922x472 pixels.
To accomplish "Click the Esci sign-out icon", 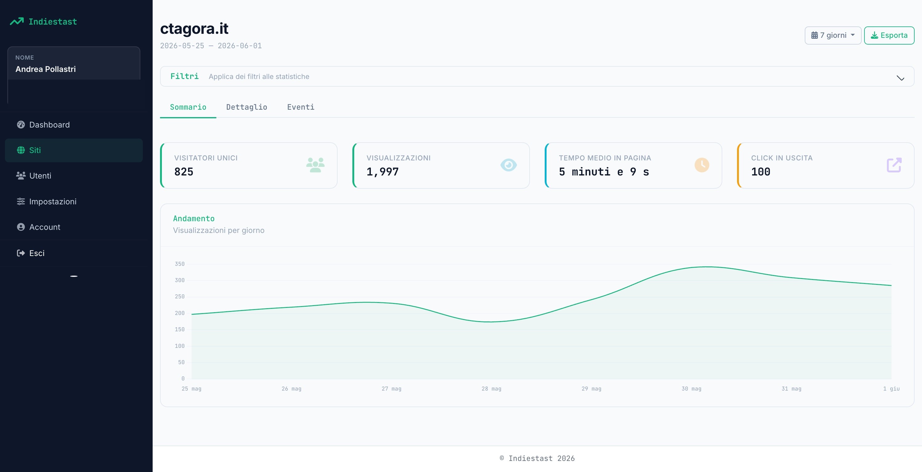I will 21,253.
